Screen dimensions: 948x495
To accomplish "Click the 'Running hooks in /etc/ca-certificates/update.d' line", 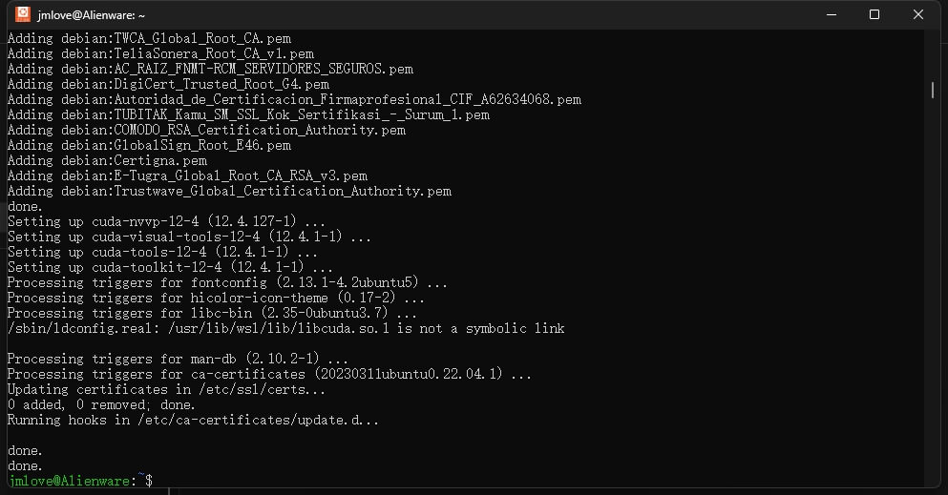I will (193, 421).
